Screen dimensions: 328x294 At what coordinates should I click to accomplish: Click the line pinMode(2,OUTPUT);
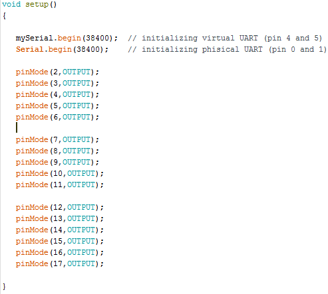click(x=57, y=72)
